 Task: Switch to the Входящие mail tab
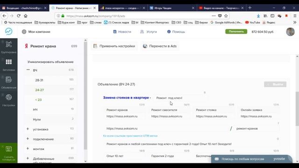24,8
